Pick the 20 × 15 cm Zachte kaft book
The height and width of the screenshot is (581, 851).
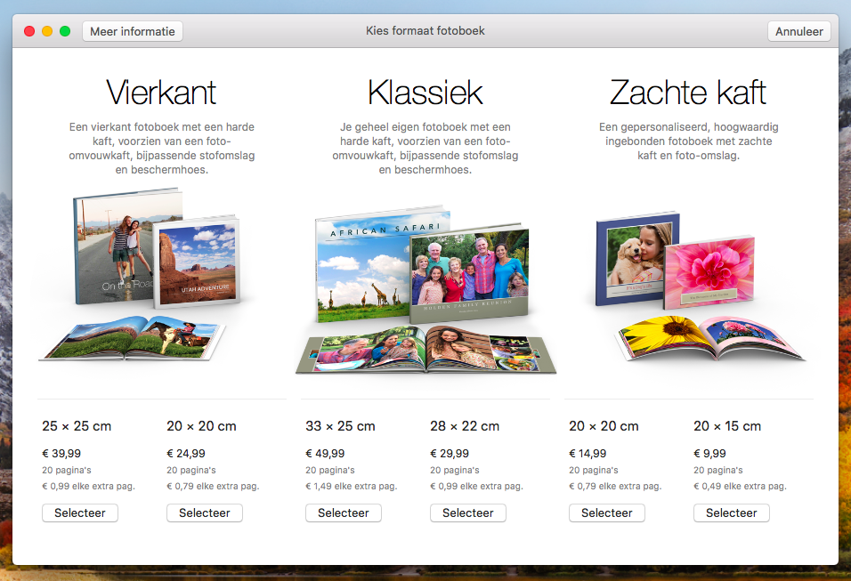click(732, 513)
